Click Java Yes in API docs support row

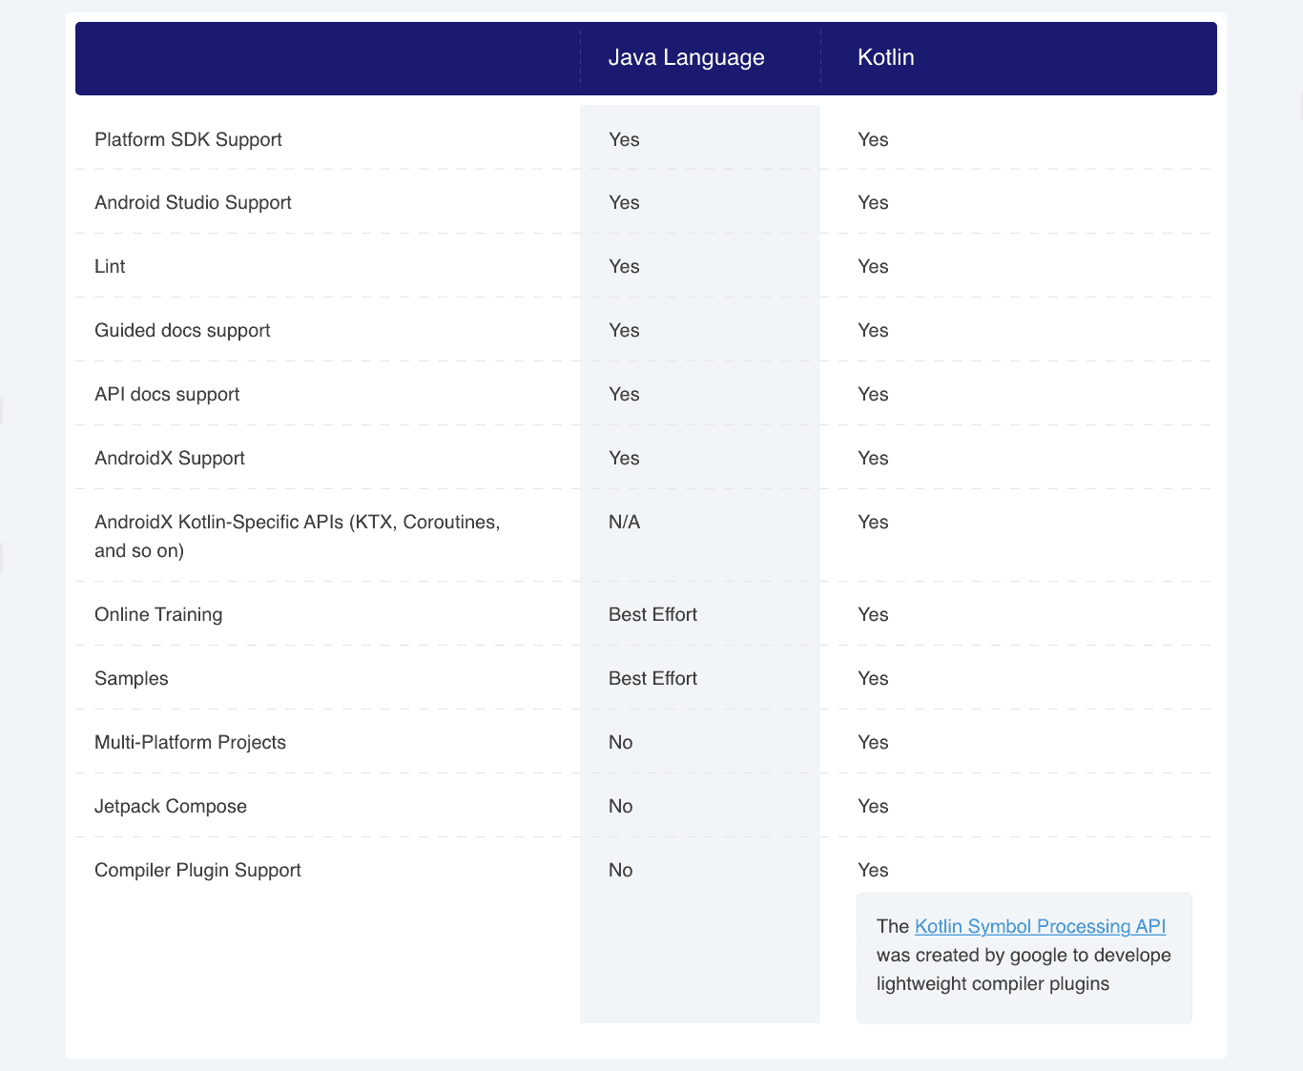(624, 394)
